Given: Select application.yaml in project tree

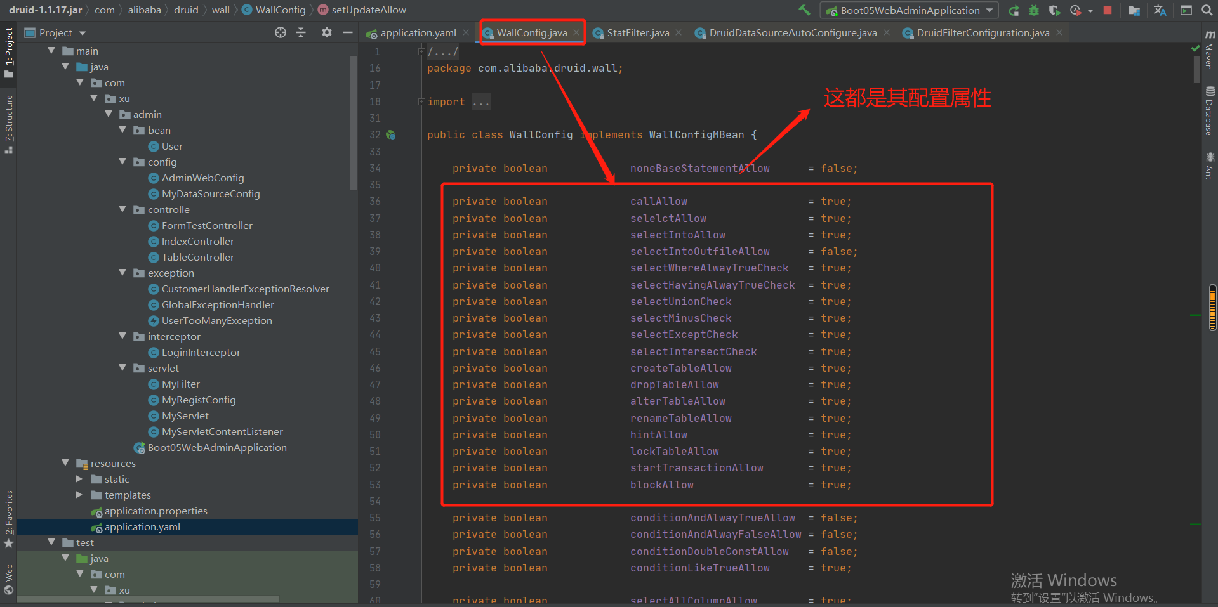Looking at the screenshot, I should [135, 526].
